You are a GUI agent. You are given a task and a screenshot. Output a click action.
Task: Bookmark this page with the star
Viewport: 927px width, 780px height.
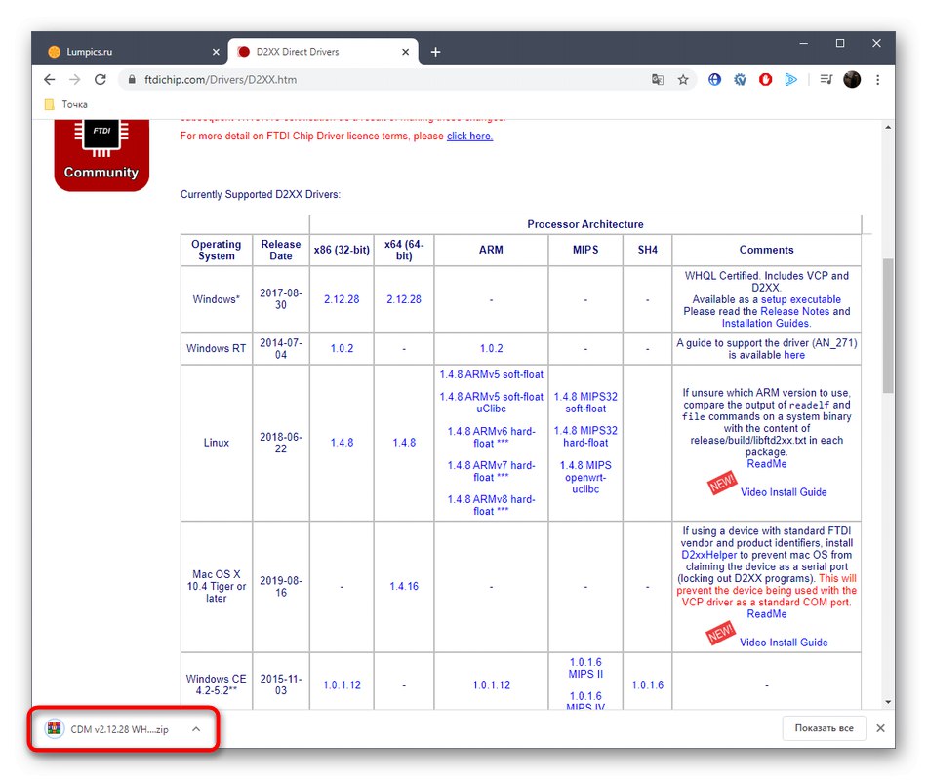(683, 80)
